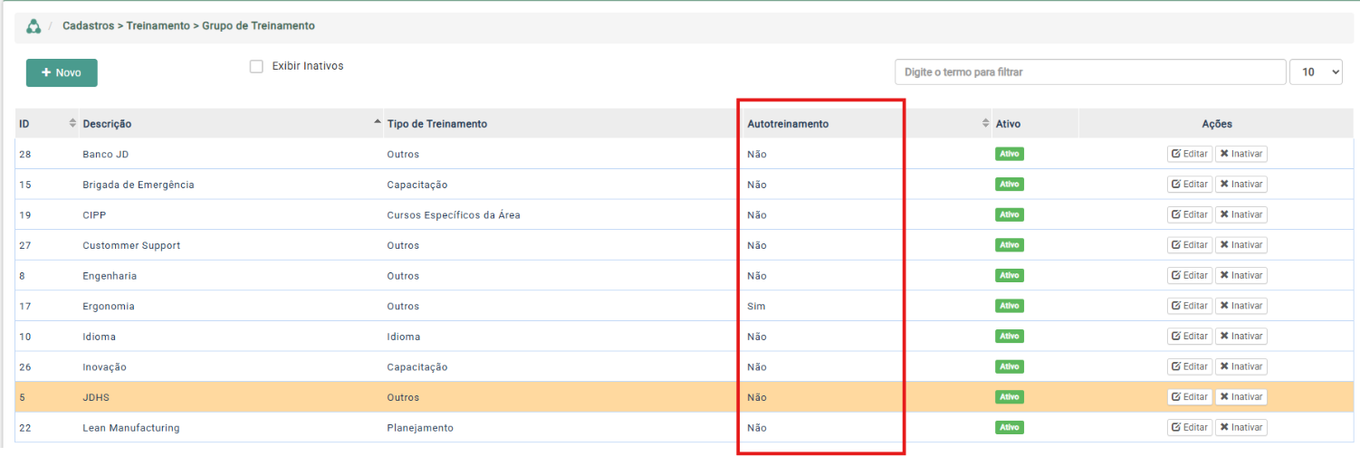The height and width of the screenshot is (456, 1360).
Task: Inactivate the Engenharia group
Action: coord(1240,276)
